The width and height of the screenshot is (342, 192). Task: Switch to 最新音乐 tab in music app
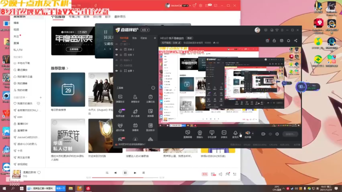pos(120,17)
